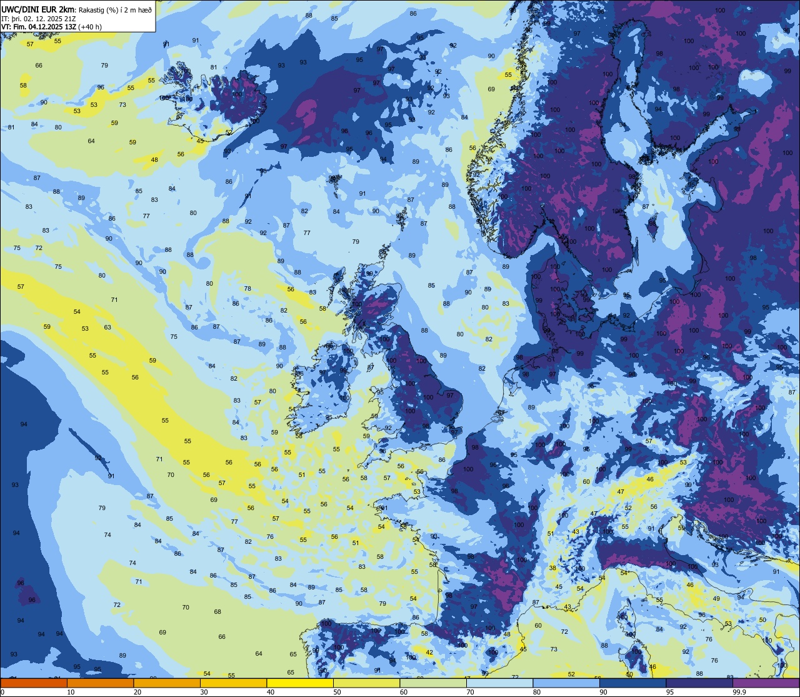800x697 pixels.
Task: Pick the 20–30 legend color segment
Action: [167, 683]
